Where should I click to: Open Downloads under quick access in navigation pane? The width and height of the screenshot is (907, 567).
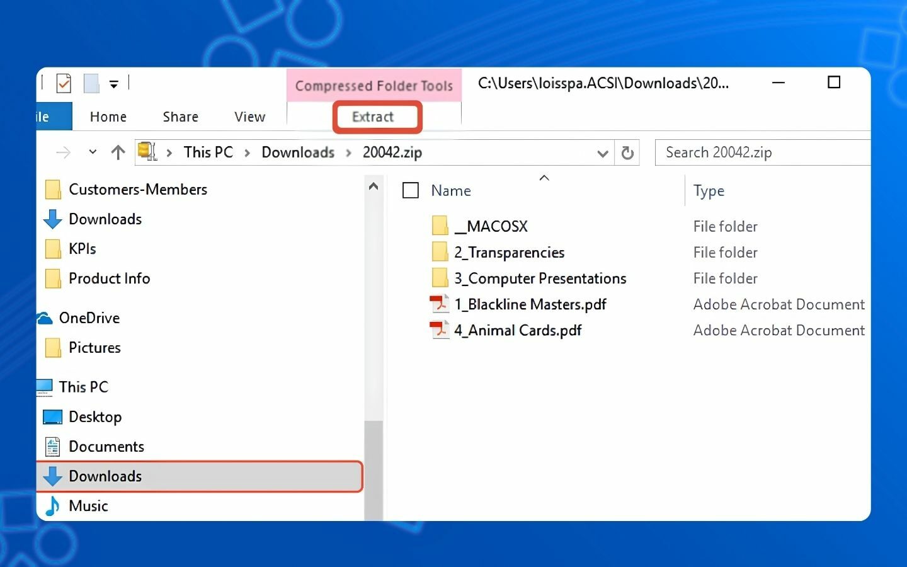(x=105, y=219)
